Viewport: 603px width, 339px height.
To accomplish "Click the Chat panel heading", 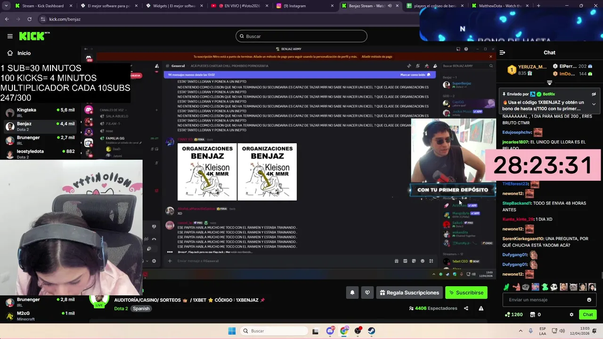I will tap(549, 53).
